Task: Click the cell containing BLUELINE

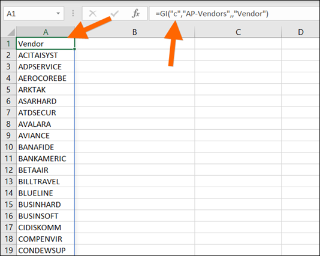Action: click(x=46, y=193)
